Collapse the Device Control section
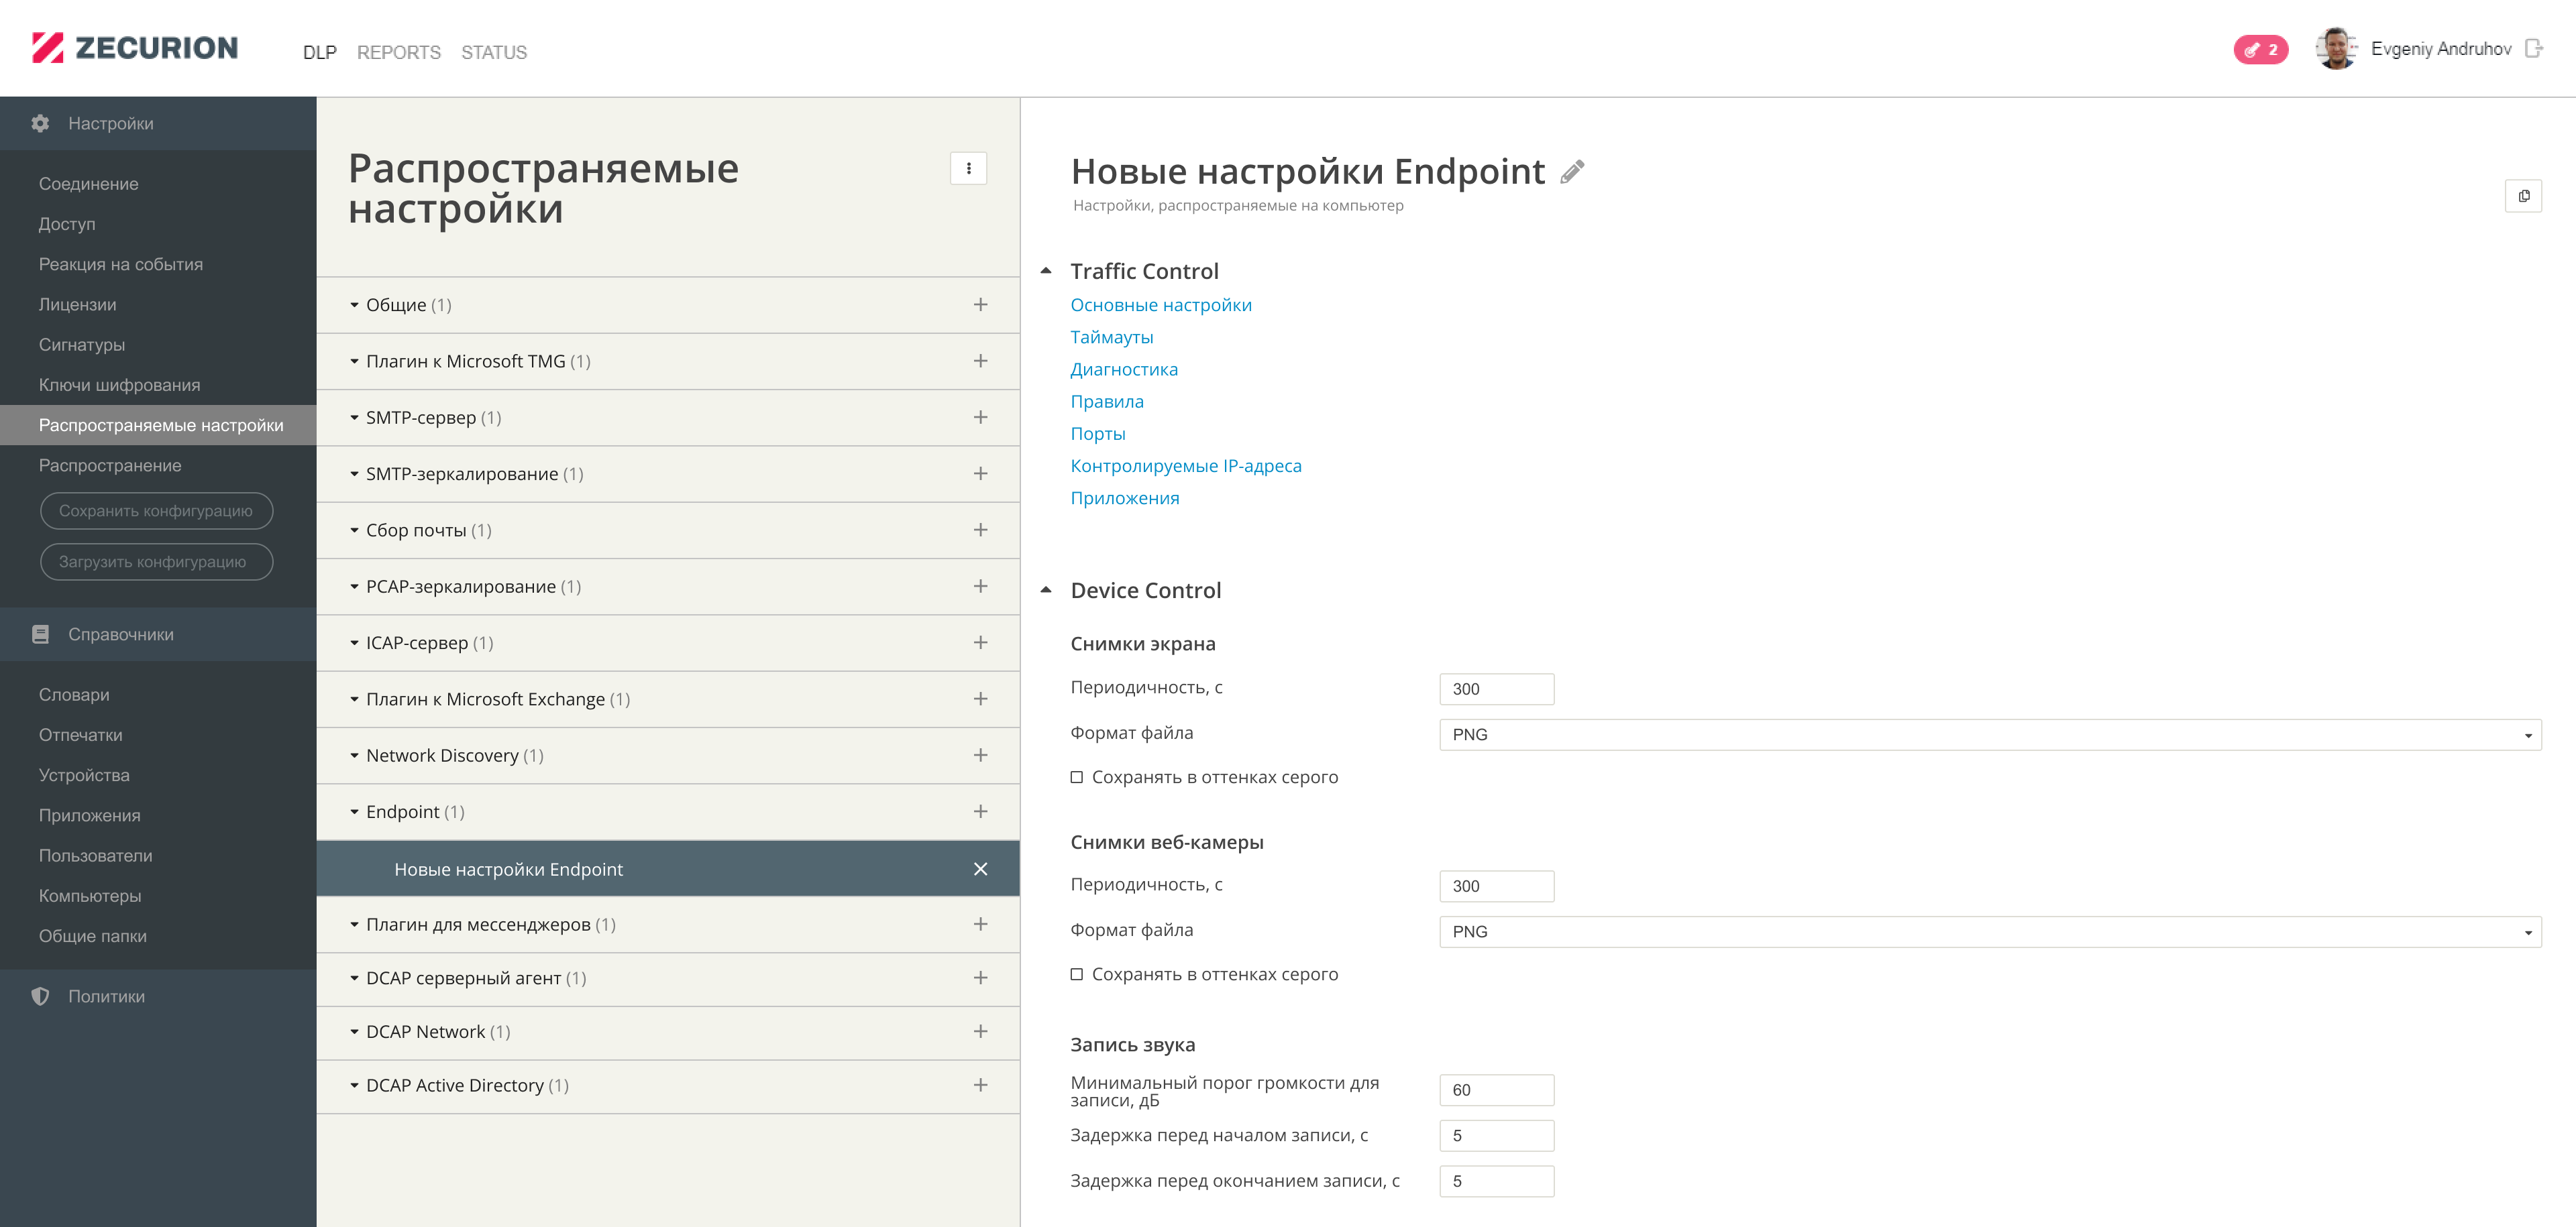Image resolution: width=2576 pixels, height=1227 pixels. pos(1046,589)
